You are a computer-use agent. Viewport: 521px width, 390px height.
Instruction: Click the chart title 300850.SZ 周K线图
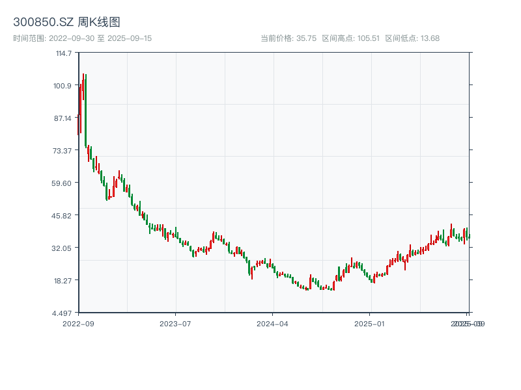[x=66, y=22]
